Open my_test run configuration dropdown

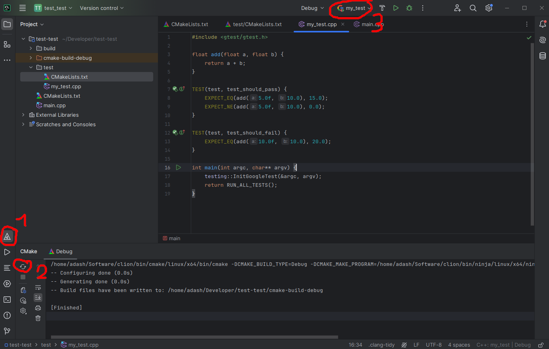tap(354, 8)
